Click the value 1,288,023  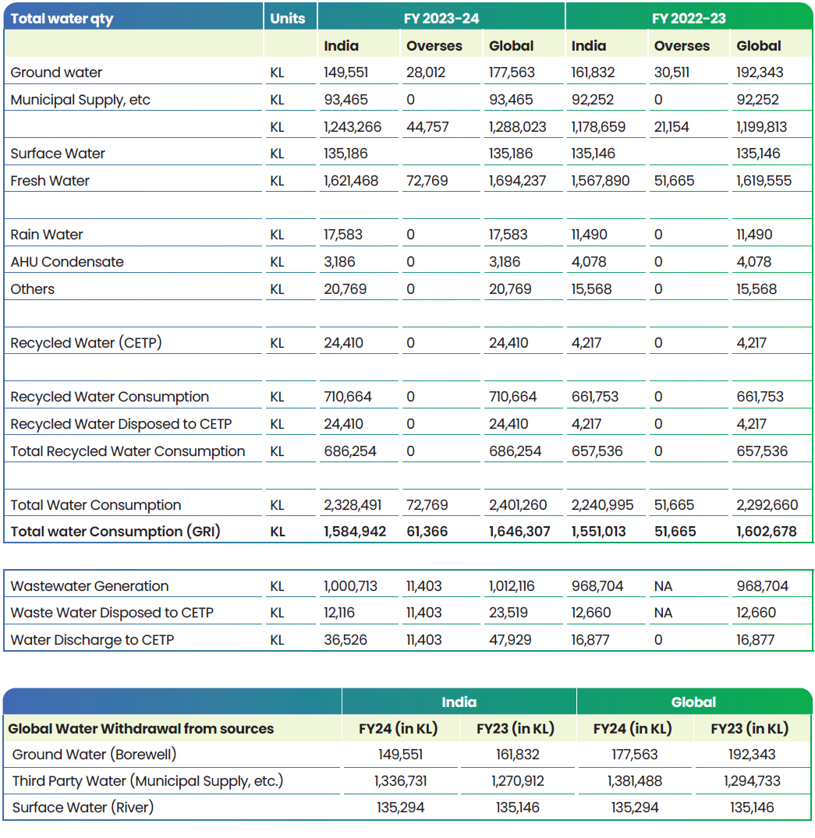[517, 127]
